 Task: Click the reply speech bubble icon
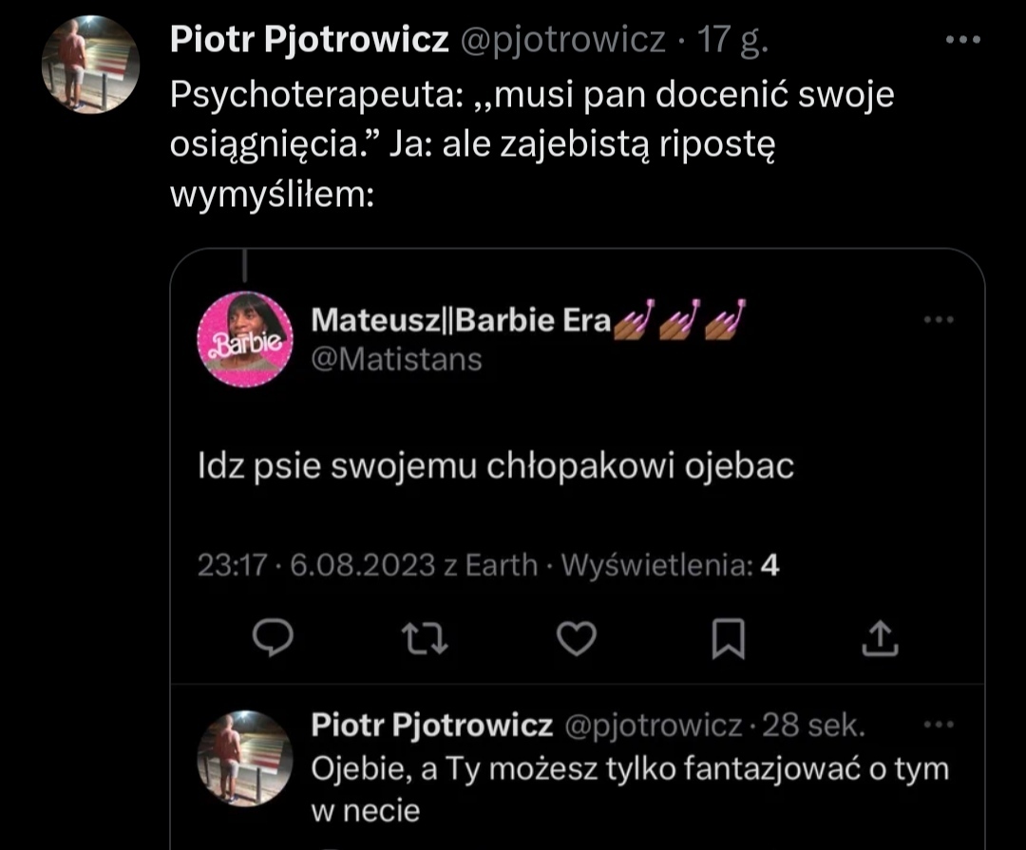coord(275,640)
